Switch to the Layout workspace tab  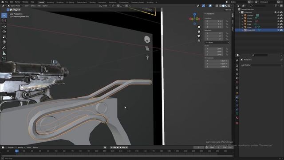click(x=41, y=2)
